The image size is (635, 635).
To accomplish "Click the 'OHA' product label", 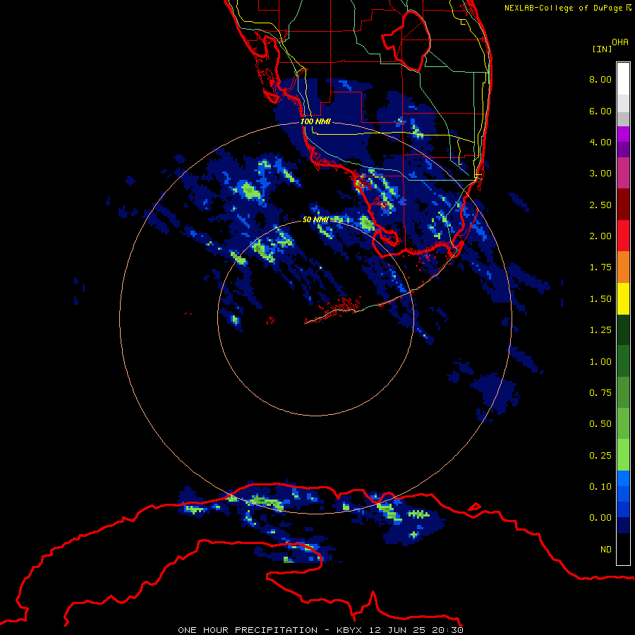I will [x=620, y=42].
